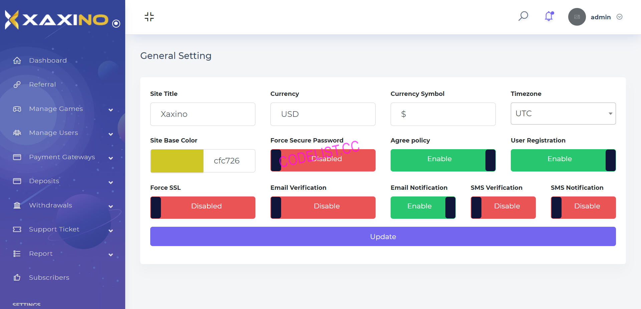The image size is (641, 309).
Task: Click the Report list icon
Action: point(17,254)
